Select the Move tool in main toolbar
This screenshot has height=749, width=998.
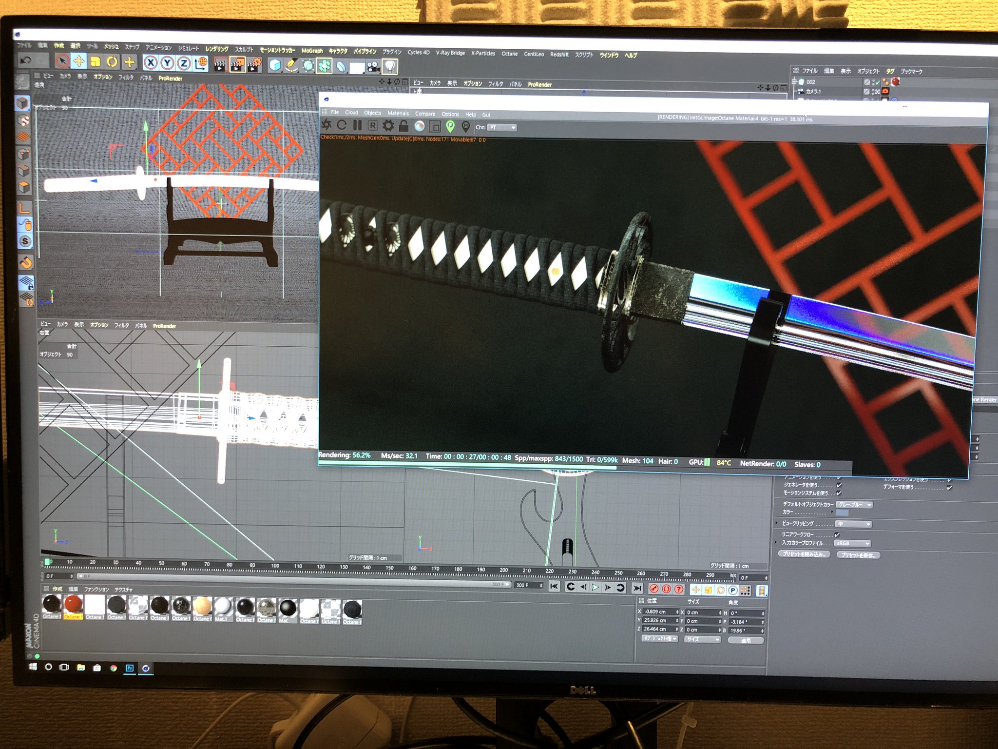pyautogui.click(x=78, y=61)
